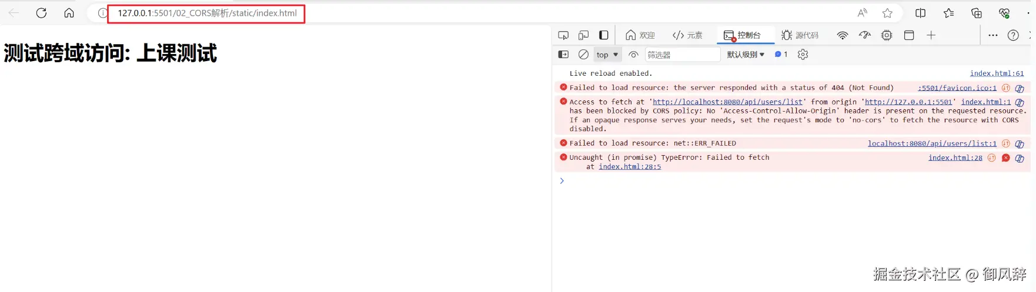This screenshot has width=1036, height=292.
Task: Click the page heading 测试跨域访问: 上课测试
Action: (110, 53)
